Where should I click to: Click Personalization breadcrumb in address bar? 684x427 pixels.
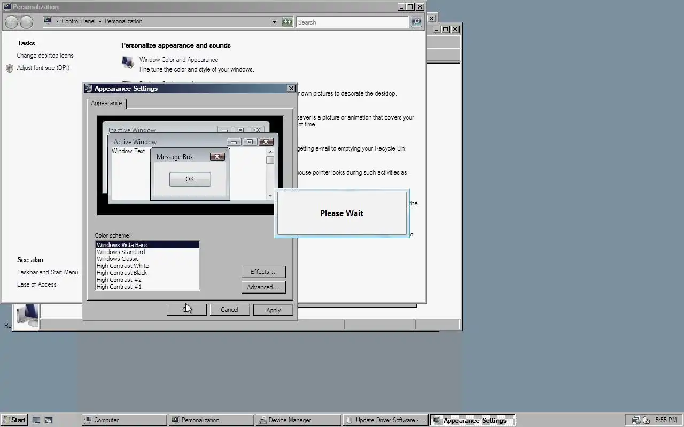(x=123, y=21)
